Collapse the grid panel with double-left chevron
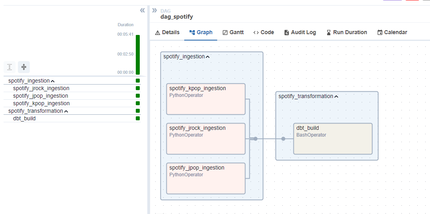The height and width of the screenshot is (214, 430). click(142, 10)
